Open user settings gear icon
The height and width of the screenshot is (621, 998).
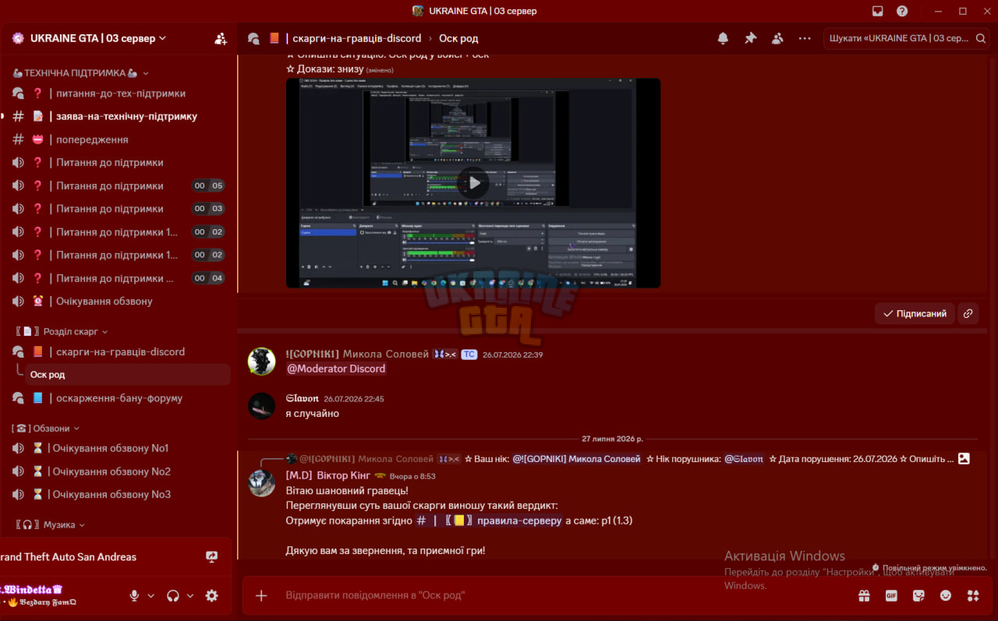tap(211, 595)
